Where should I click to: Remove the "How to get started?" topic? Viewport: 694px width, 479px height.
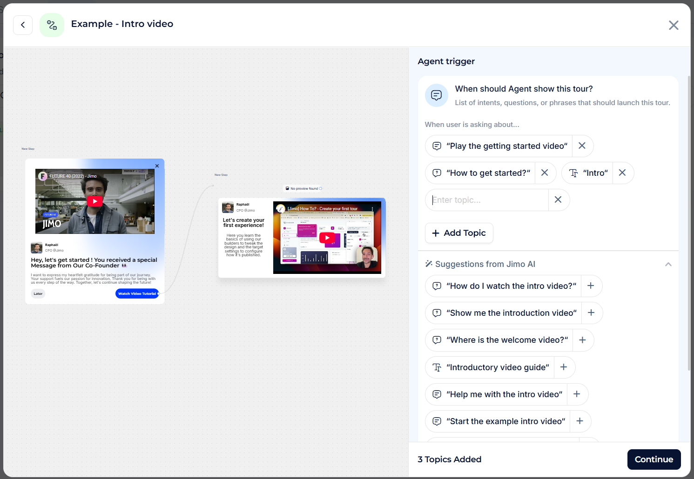(x=545, y=173)
